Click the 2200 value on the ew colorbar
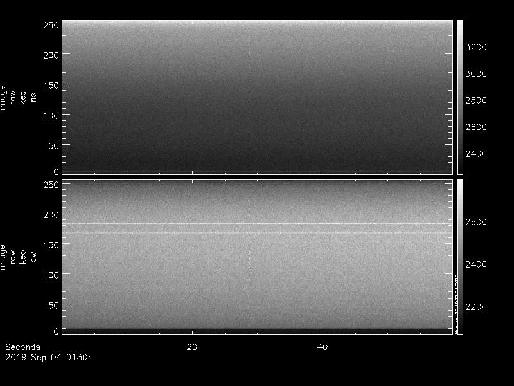 pos(476,307)
